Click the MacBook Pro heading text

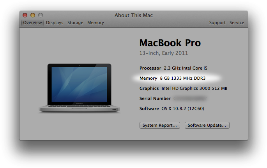pos(170,42)
